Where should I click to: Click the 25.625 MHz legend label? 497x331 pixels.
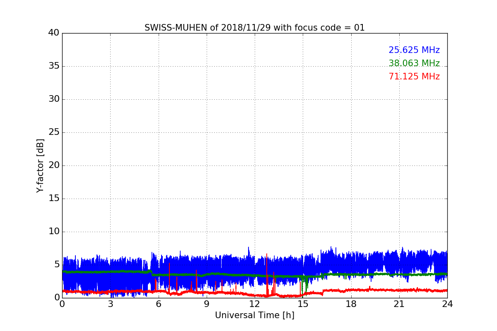tap(414, 50)
